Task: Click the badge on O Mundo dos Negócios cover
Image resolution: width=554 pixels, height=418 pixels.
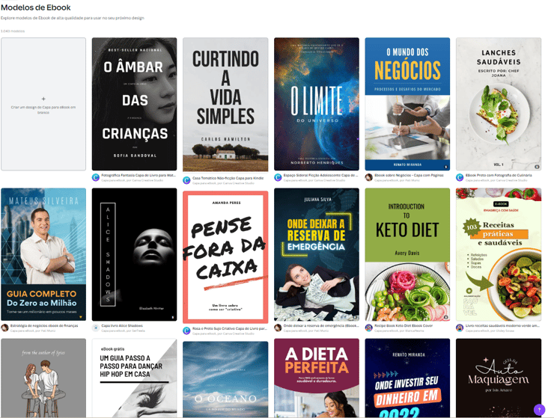Action: [445, 167]
